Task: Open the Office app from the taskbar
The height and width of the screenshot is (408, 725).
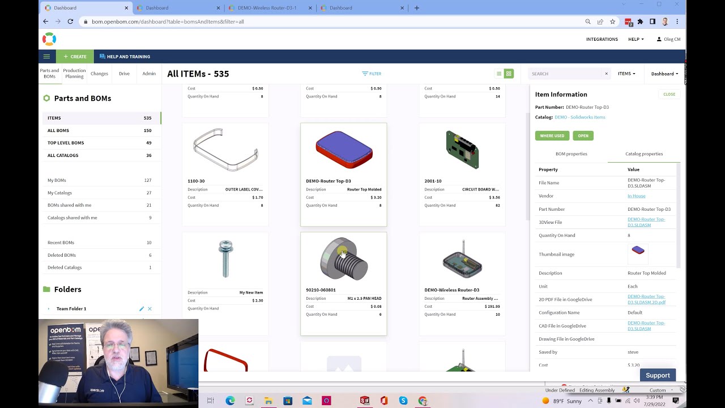Action: [384, 401]
